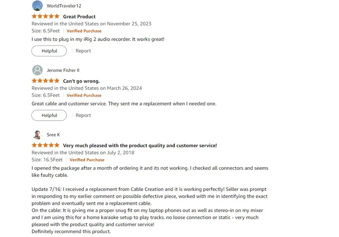
Task: Click the star rating on Can't go wrong review
Action: click(45, 81)
